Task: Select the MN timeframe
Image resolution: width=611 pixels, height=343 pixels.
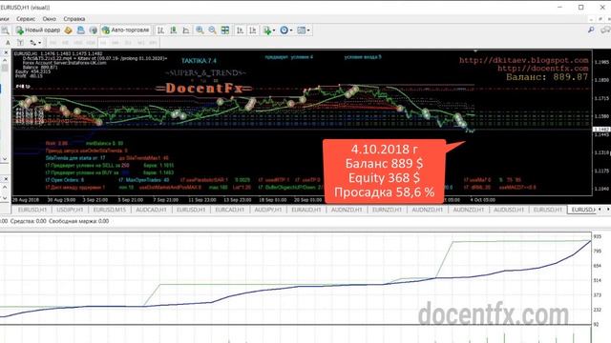Action: 153,42
